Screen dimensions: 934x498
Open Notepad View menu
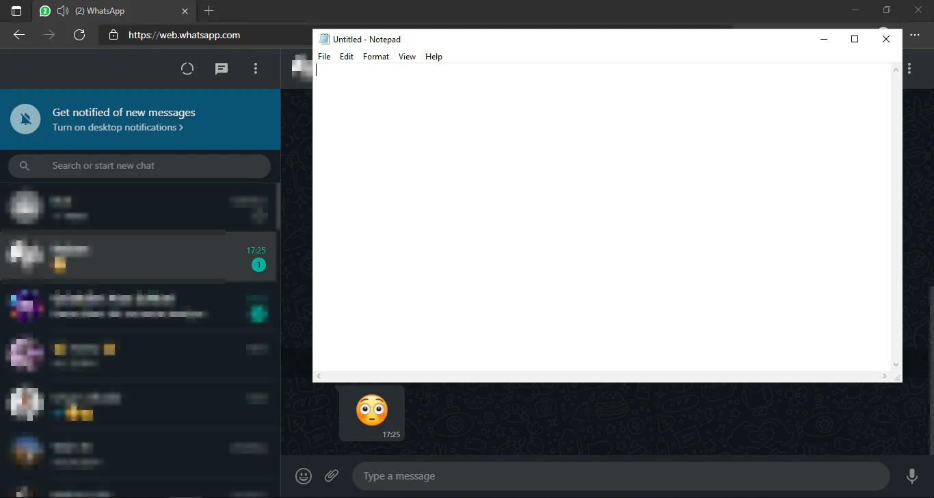coord(407,57)
